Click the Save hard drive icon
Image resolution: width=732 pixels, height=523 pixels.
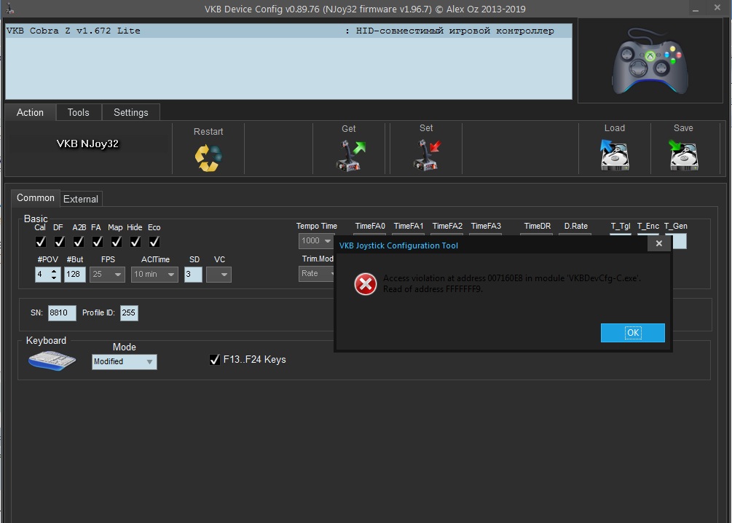coord(683,155)
